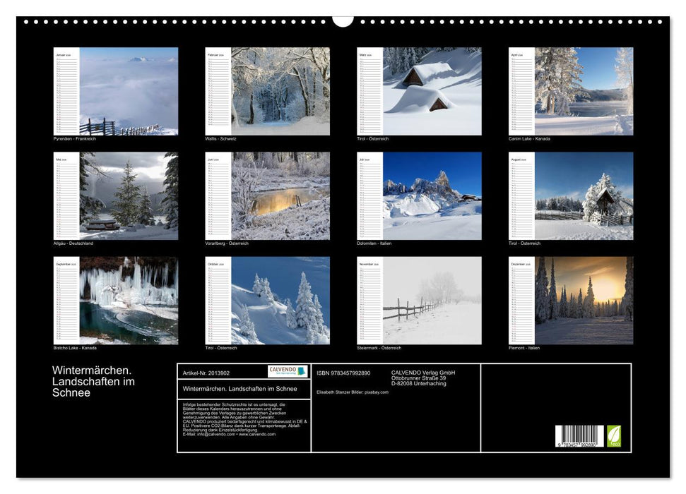Viewport: 686px width, 494px height.
Task: Select the June Vorarlberg pond photo
Action: [x=280, y=195]
